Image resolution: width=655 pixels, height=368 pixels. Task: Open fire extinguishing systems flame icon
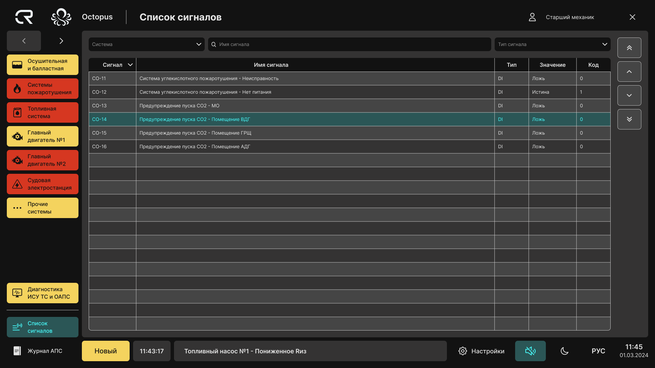pyautogui.click(x=17, y=89)
